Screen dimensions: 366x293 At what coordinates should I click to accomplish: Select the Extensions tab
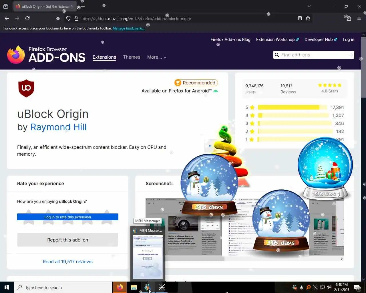pos(104,57)
